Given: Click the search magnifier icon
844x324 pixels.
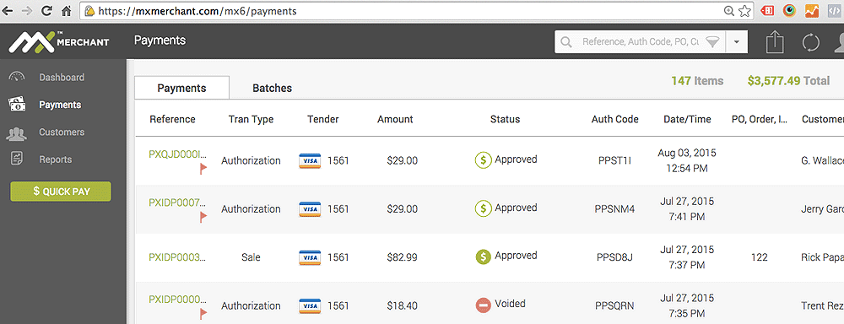Looking at the screenshot, I should click(x=566, y=42).
